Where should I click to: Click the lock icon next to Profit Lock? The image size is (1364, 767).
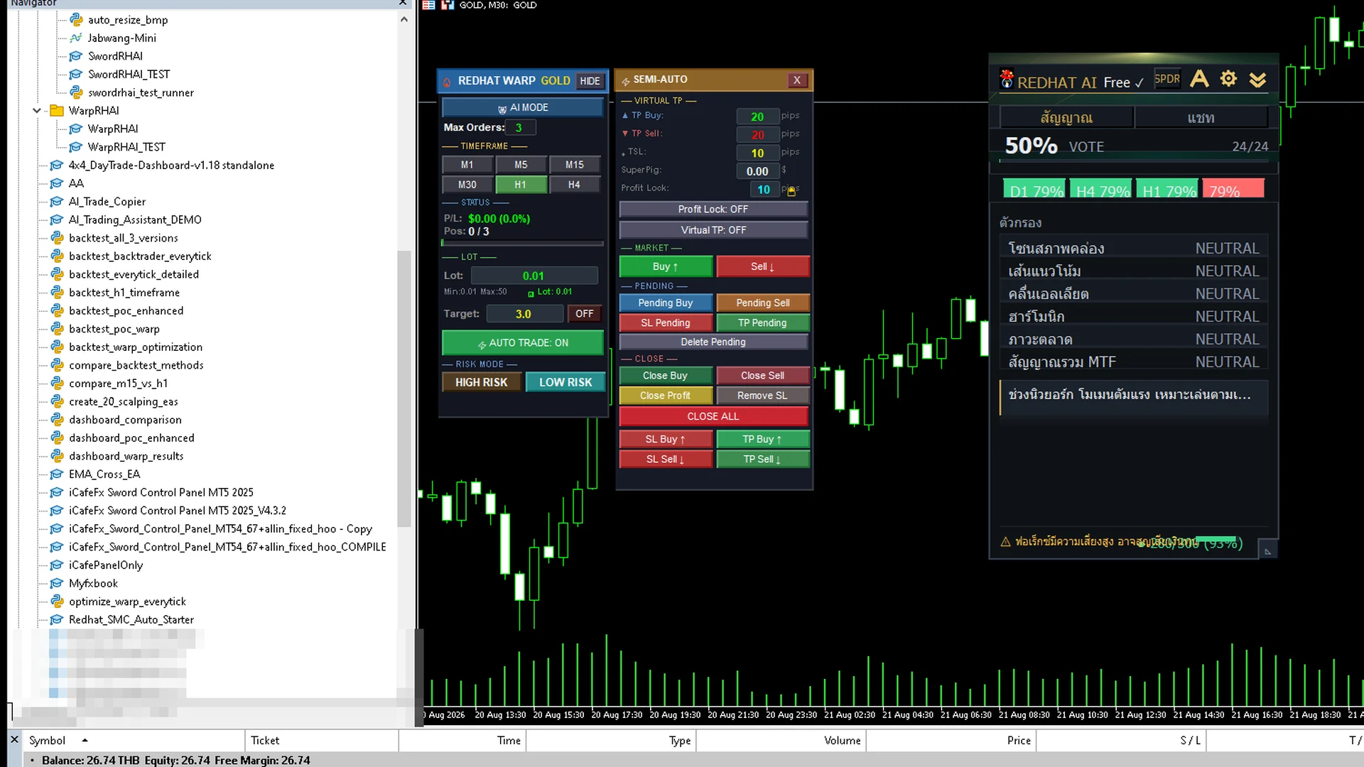coord(791,191)
